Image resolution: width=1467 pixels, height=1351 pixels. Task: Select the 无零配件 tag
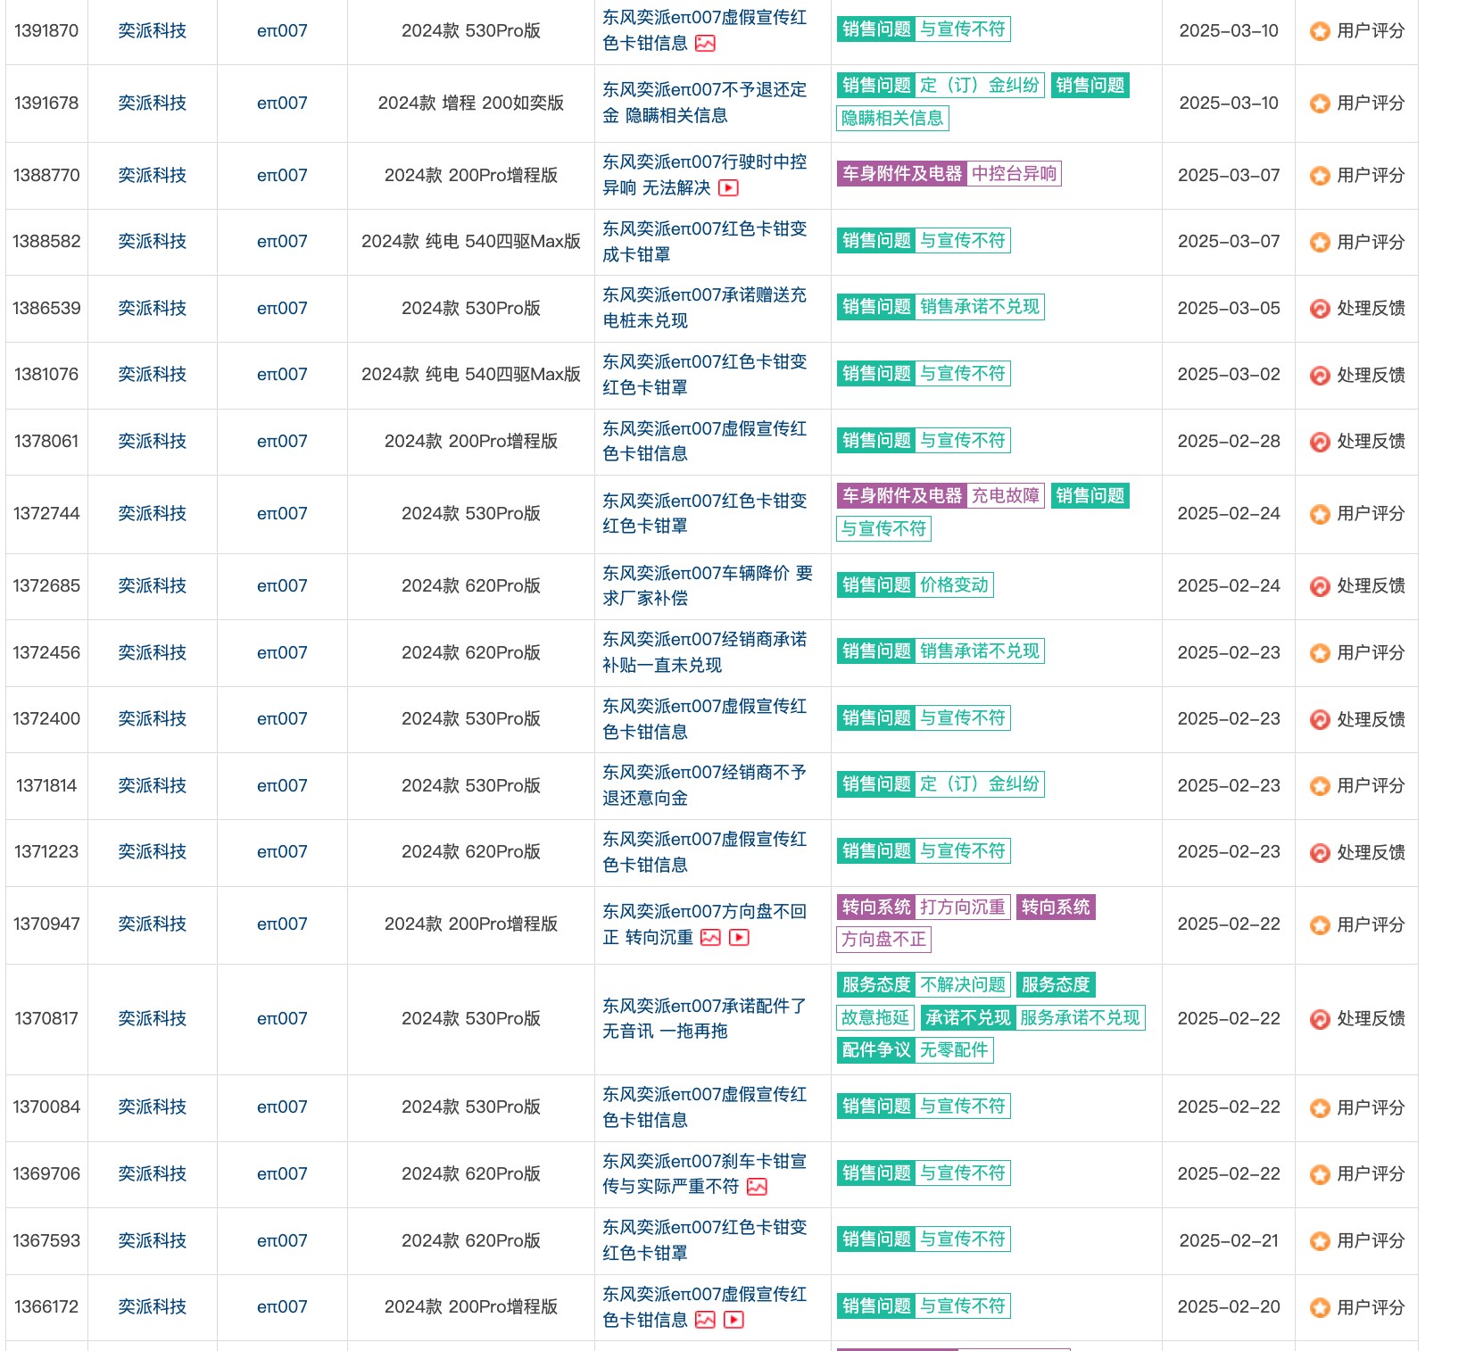point(954,1050)
